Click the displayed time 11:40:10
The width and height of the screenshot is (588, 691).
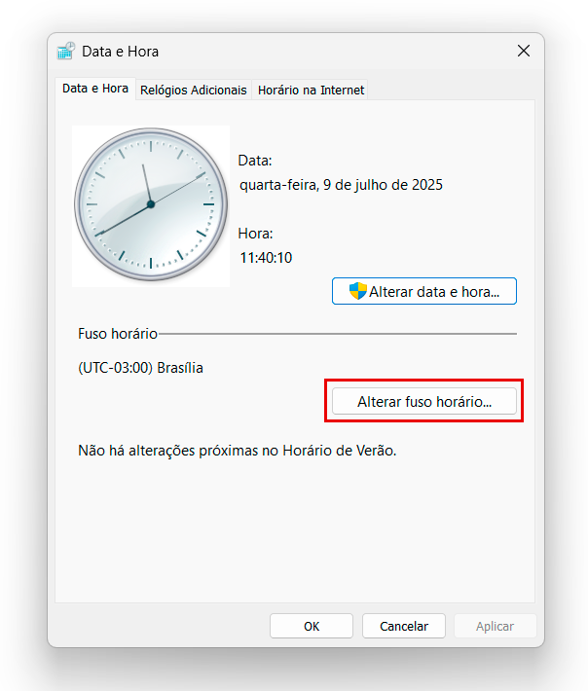click(266, 258)
